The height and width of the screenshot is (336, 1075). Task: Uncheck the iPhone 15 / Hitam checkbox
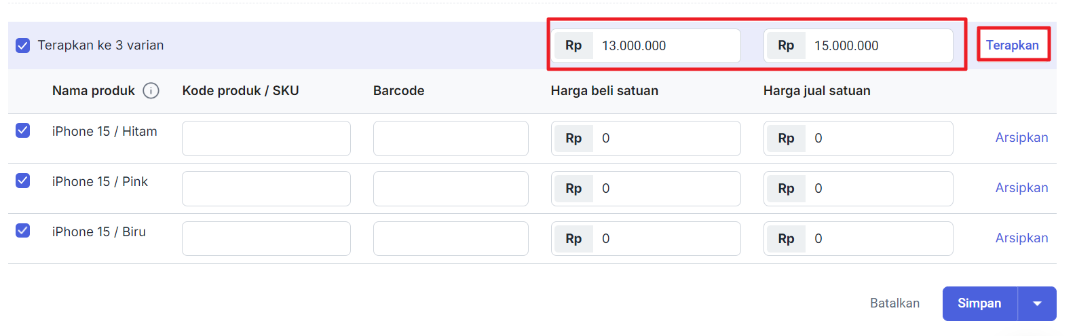pyautogui.click(x=23, y=130)
